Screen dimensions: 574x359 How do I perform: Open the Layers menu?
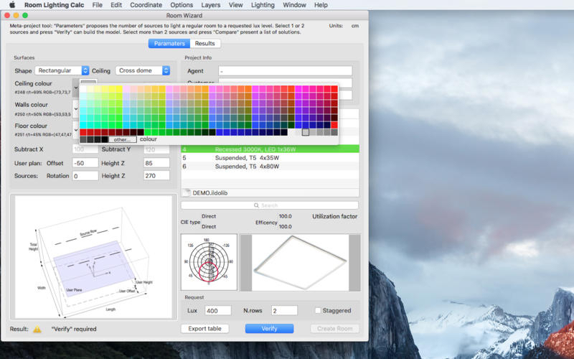click(210, 5)
